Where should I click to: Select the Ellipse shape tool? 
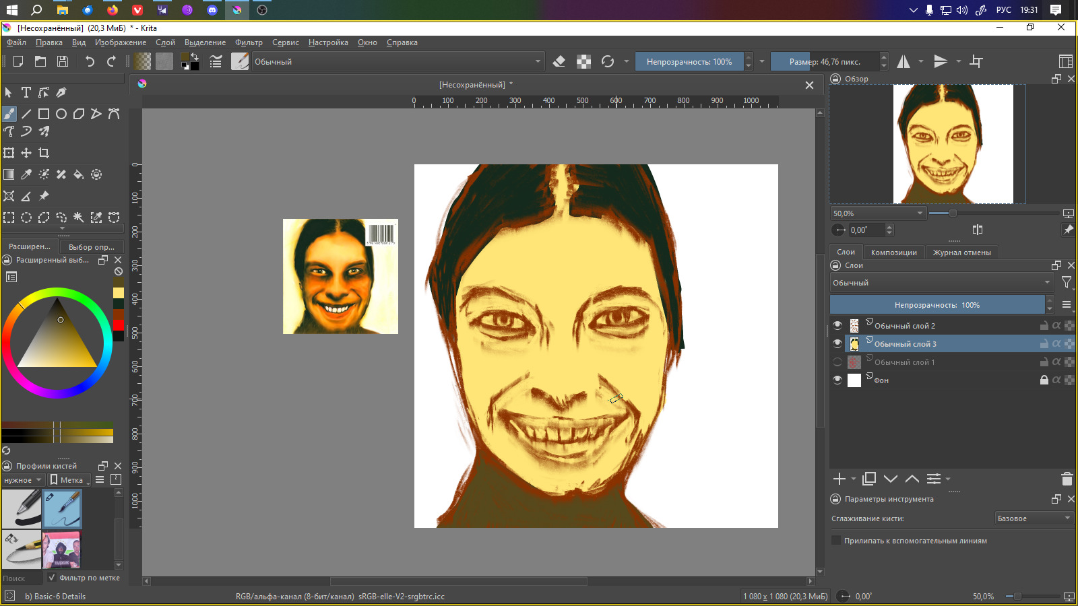tap(61, 114)
